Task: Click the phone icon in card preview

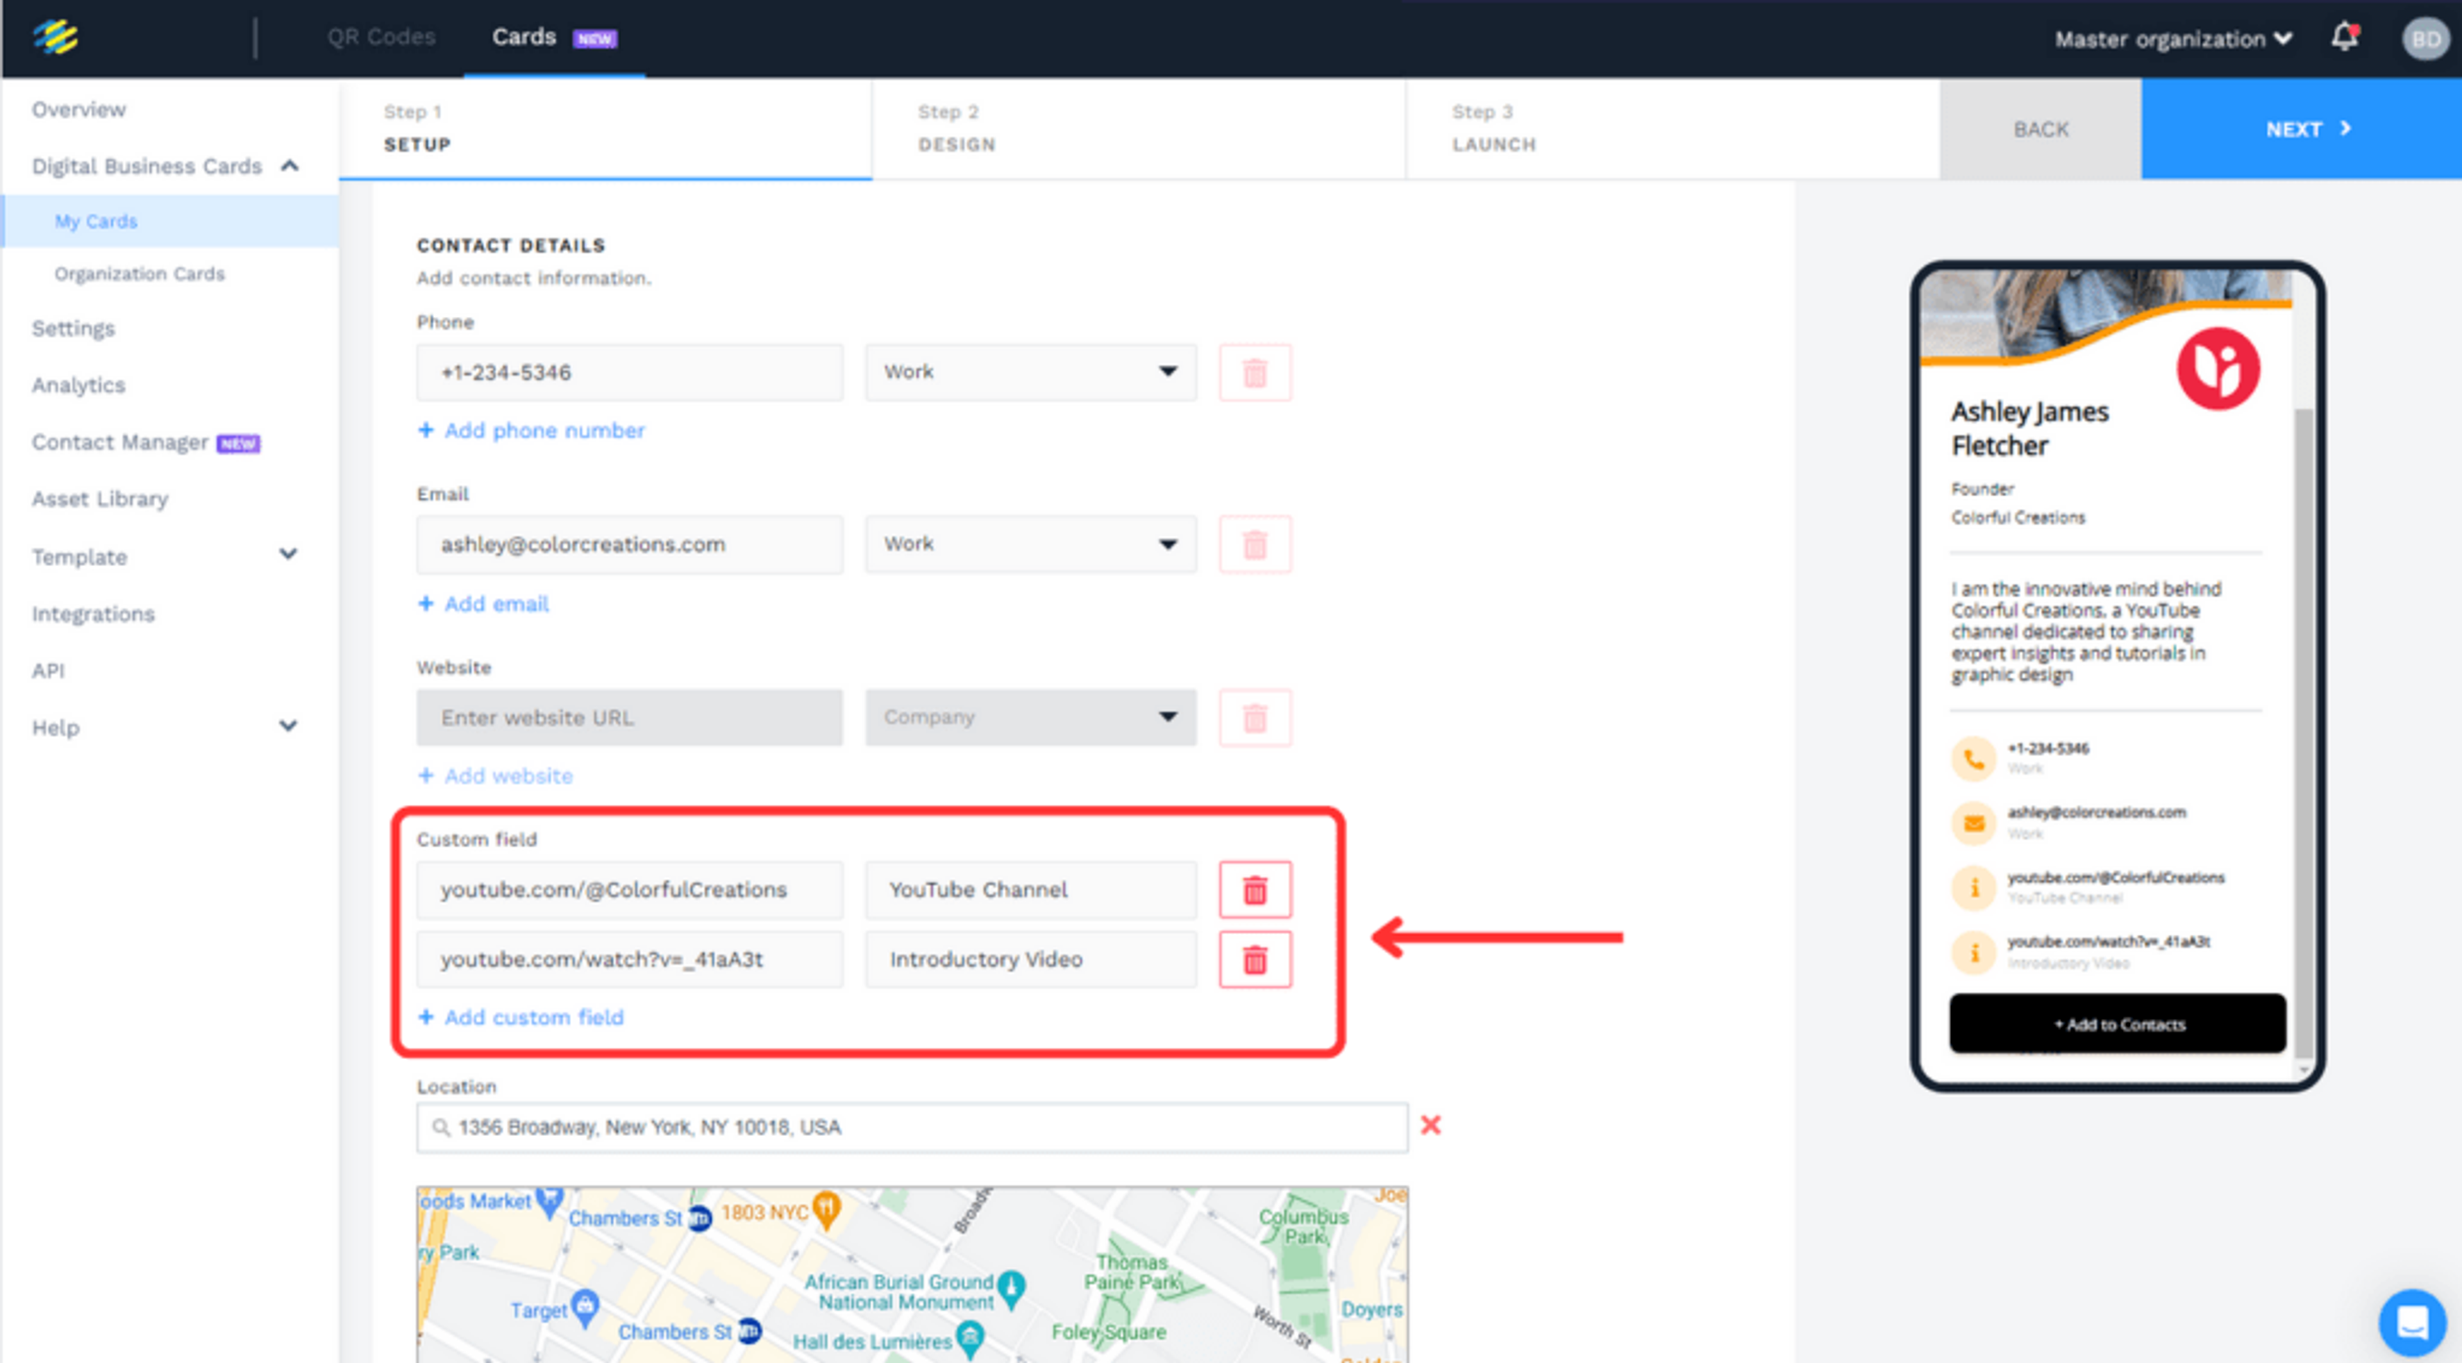Action: pos(1973,759)
